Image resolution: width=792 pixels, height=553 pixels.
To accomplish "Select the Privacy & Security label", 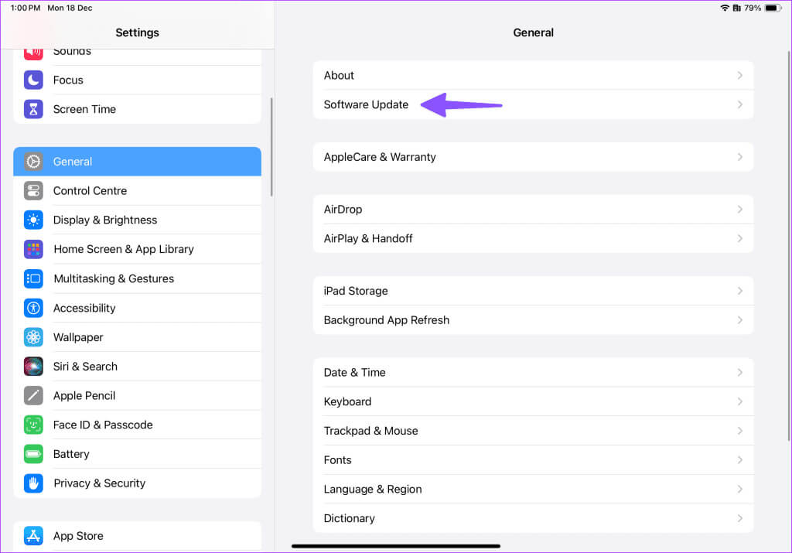I will [x=100, y=483].
